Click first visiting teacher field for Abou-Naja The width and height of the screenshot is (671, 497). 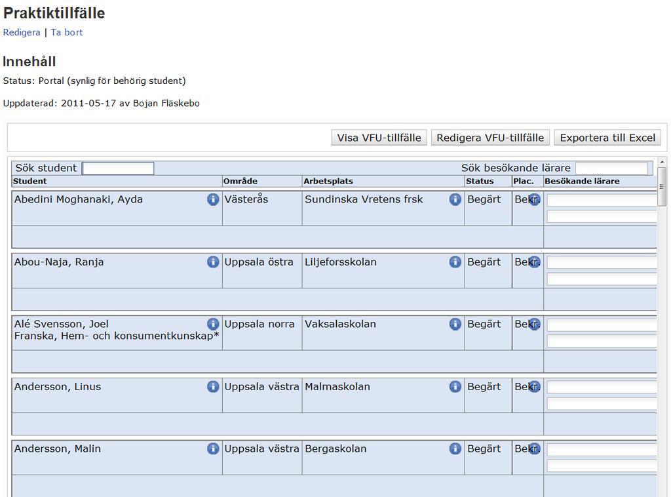coord(602,263)
